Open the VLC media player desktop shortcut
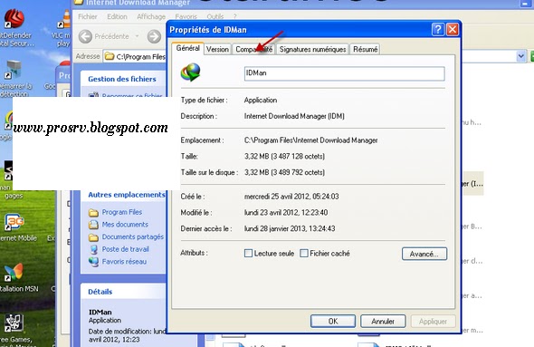 [x=64, y=19]
